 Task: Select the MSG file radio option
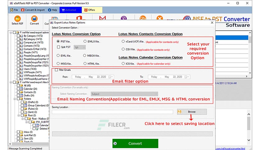[58, 64]
